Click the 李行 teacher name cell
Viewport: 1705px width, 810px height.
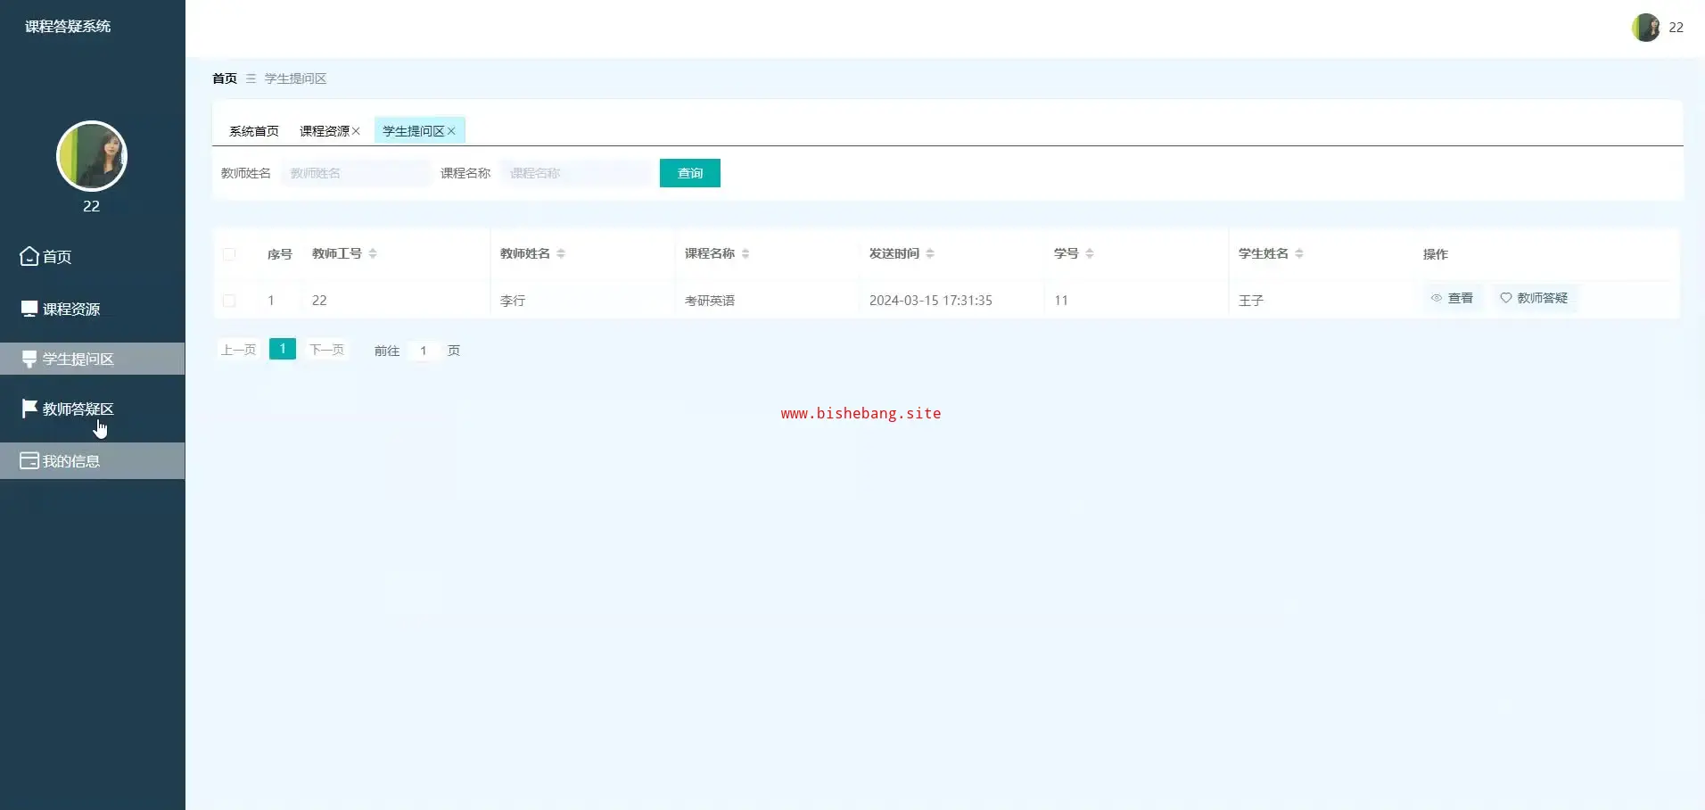coord(513,301)
